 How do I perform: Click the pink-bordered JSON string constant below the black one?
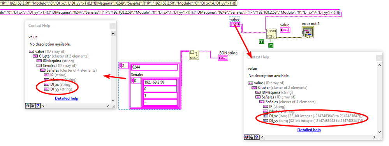click(170, 12)
